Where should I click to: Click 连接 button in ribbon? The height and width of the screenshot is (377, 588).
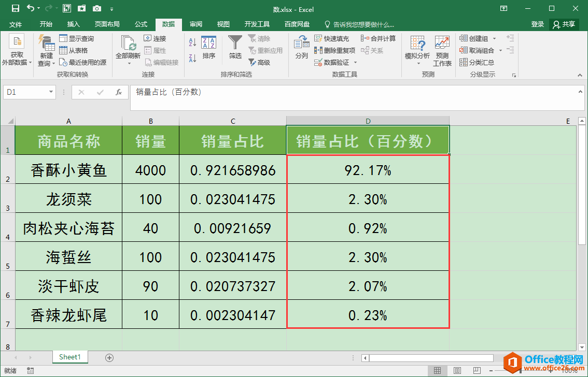(x=155, y=38)
